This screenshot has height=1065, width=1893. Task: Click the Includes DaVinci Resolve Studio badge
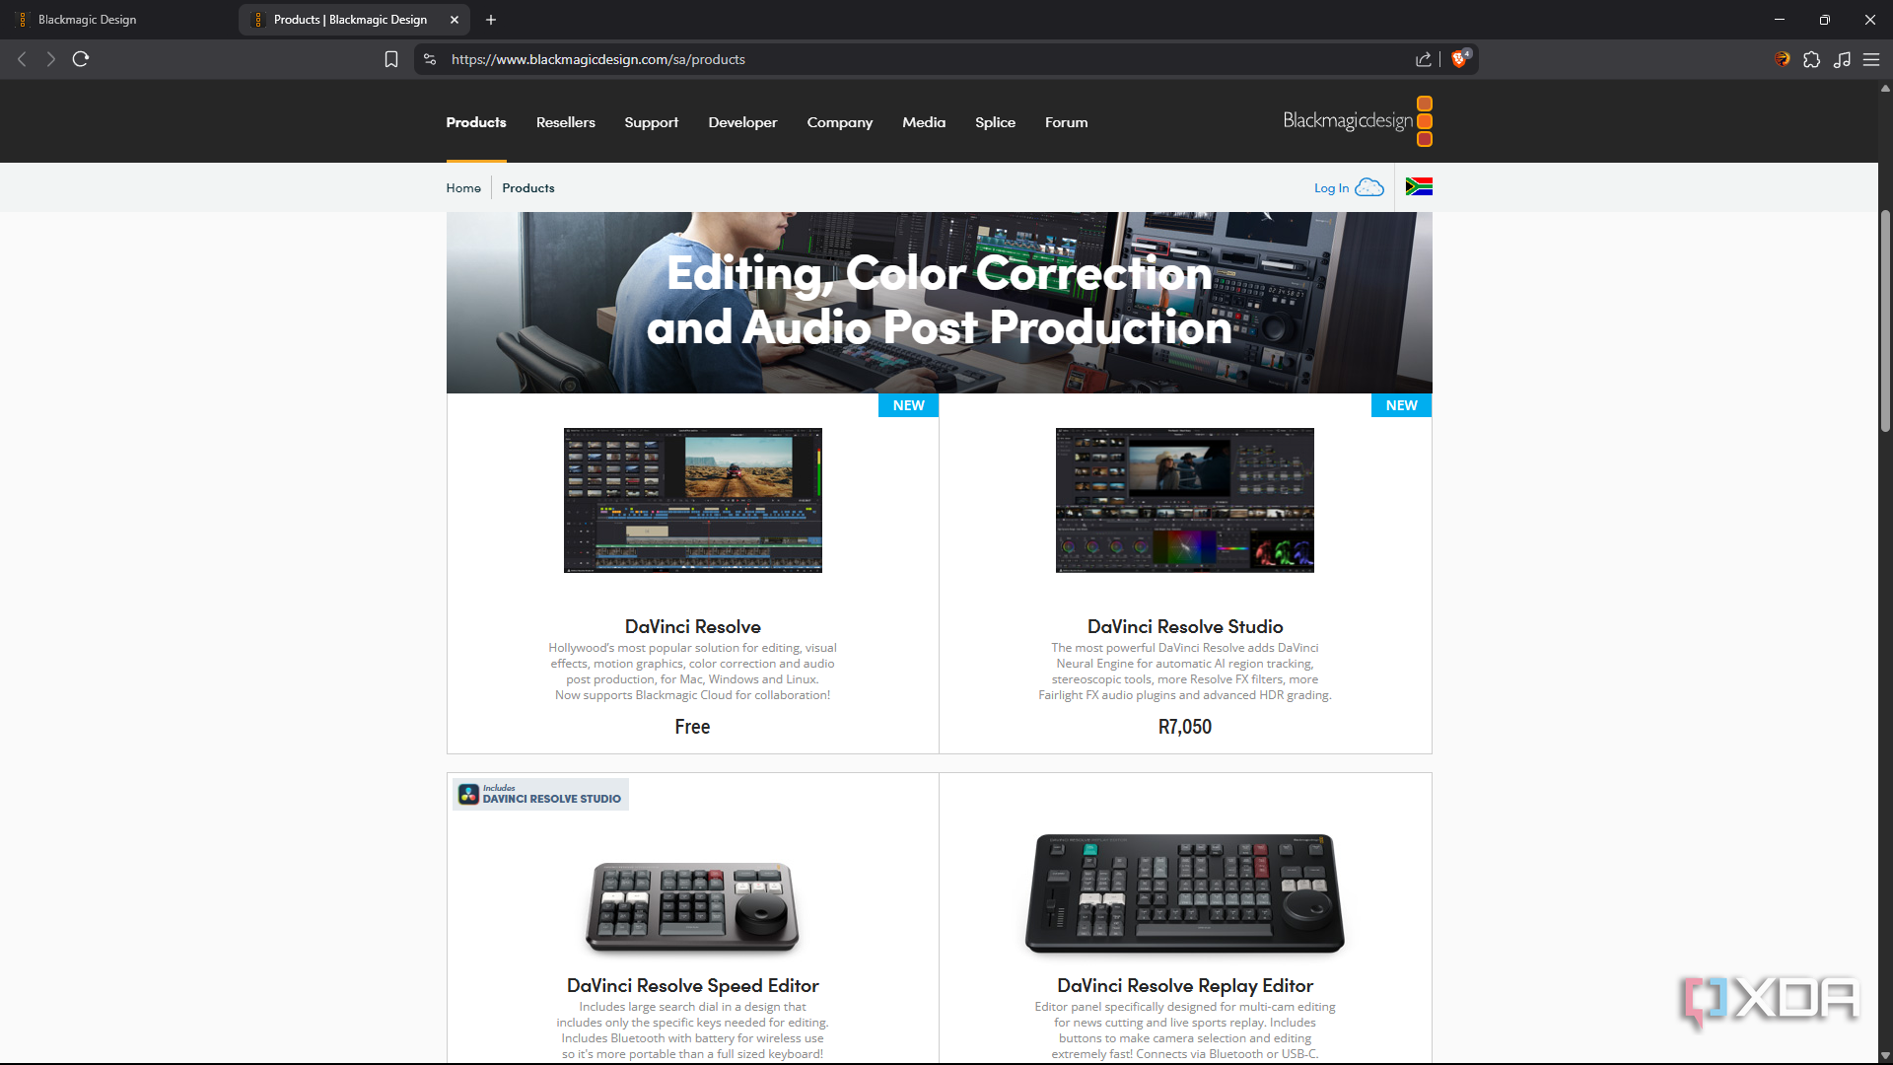pyautogui.click(x=540, y=794)
